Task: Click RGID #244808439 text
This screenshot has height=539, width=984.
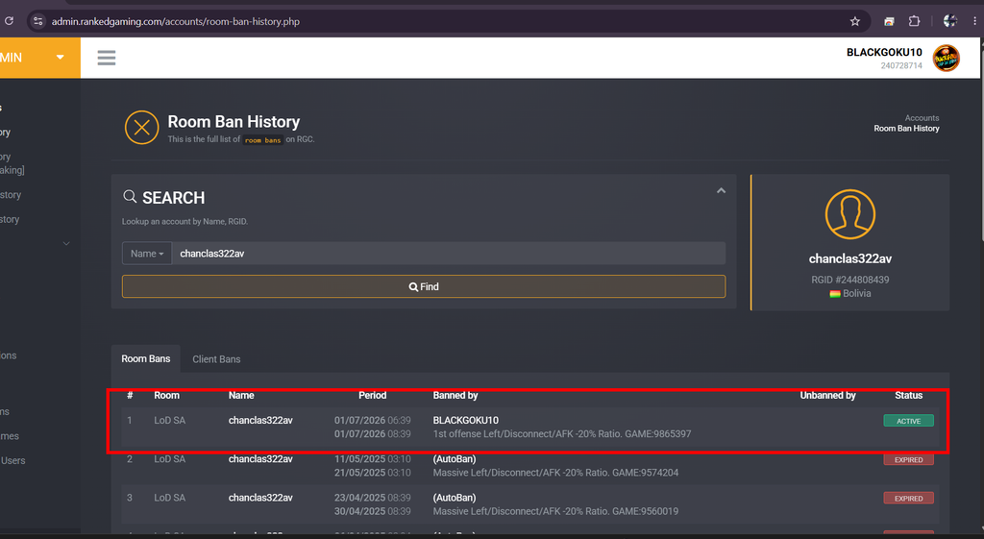Action: click(849, 280)
